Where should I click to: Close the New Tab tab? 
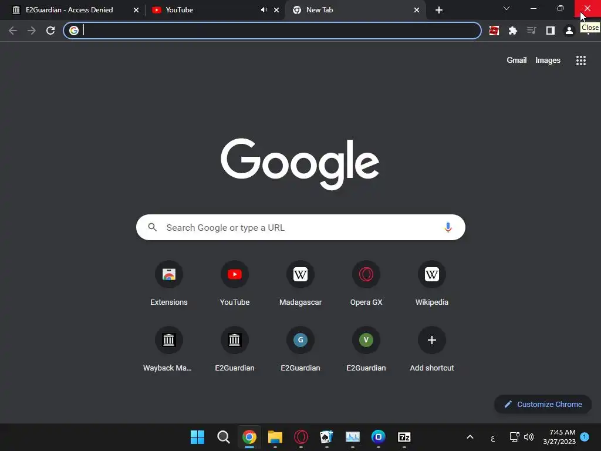tap(417, 10)
